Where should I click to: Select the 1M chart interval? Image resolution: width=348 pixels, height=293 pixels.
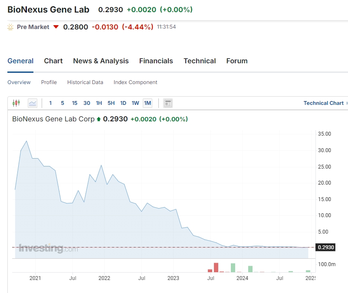pyautogui.click(x=148, y=103)
